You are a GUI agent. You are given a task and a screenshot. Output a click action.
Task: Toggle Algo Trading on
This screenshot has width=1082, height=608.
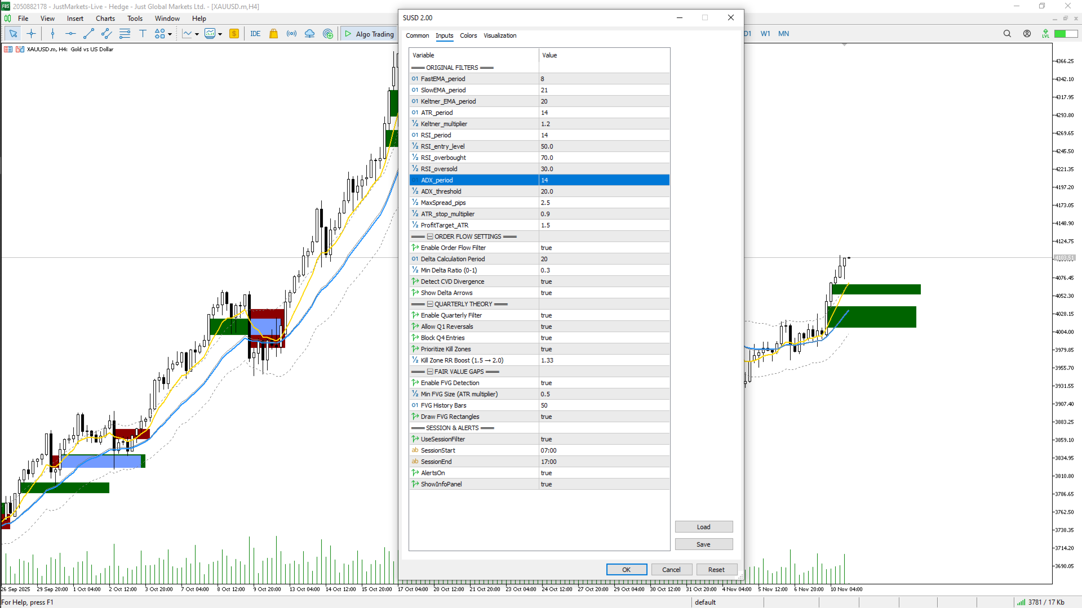coord(370,34)
